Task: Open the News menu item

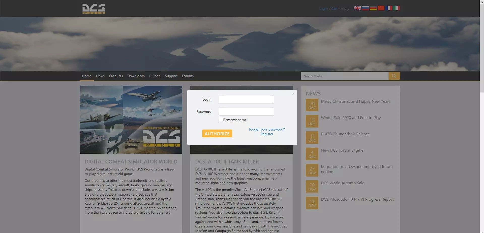Action: [x=100, y=76]
